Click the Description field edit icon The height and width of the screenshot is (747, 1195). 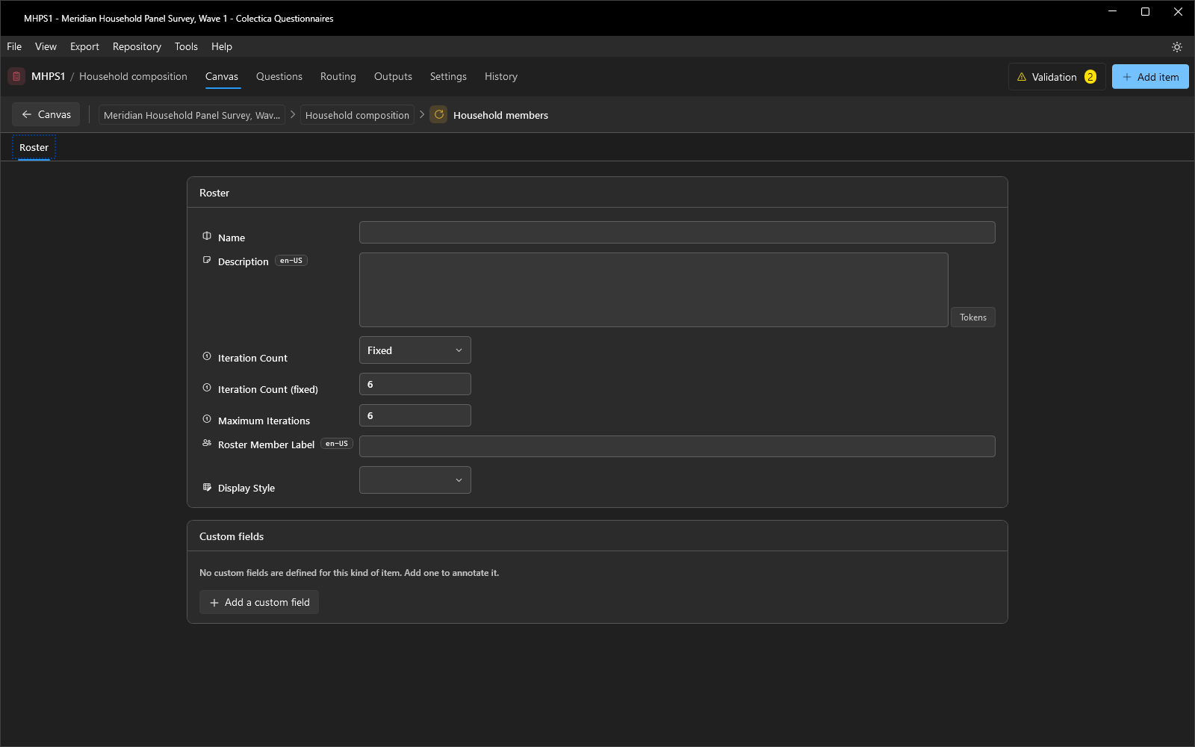207,260
